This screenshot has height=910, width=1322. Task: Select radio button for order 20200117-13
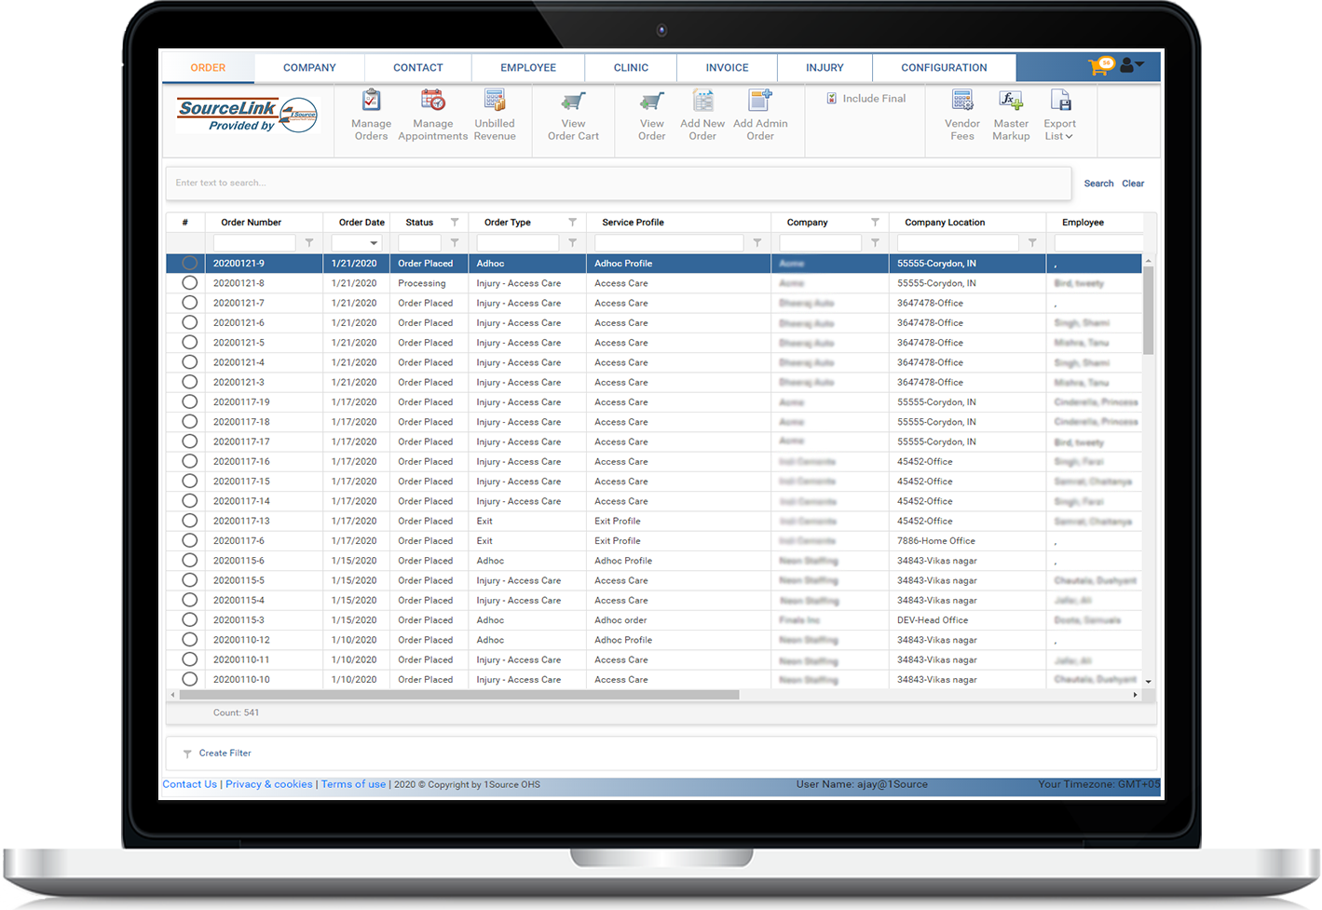[x=190, y=521]
